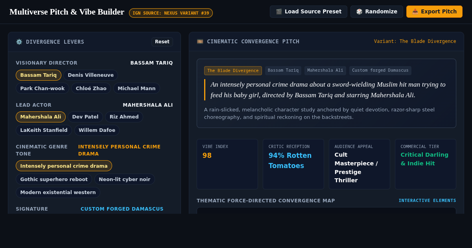Choose Denis Villeneuve as director

click(91, 75)
